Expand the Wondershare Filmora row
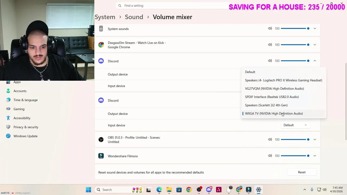 (315, 156)
